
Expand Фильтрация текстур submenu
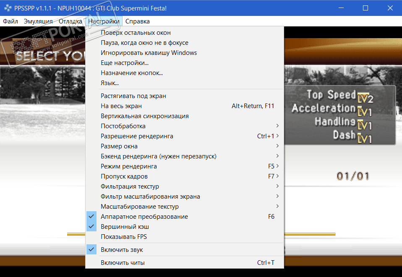(185, 186)
